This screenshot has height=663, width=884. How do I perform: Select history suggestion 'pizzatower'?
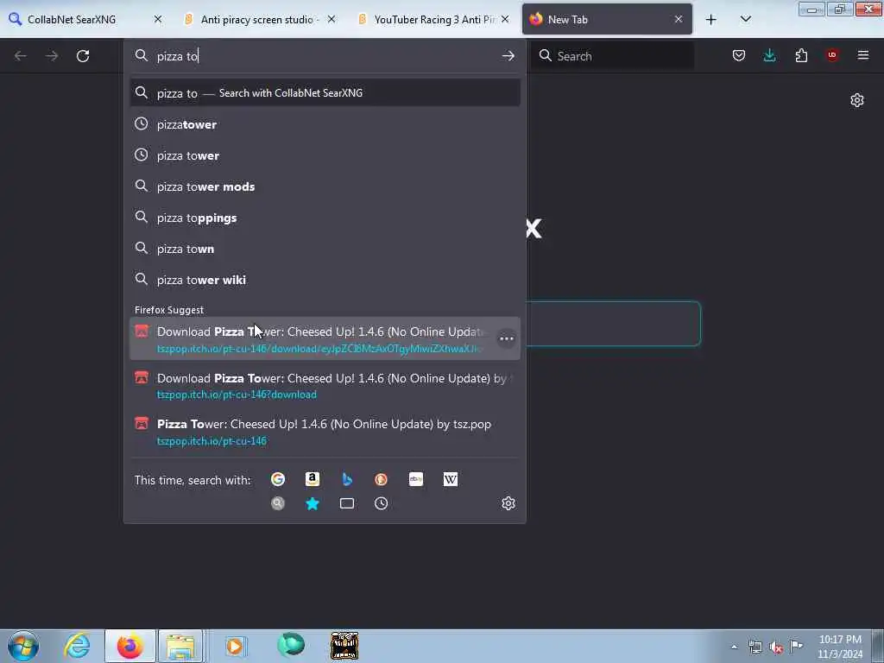coord(325,124)
